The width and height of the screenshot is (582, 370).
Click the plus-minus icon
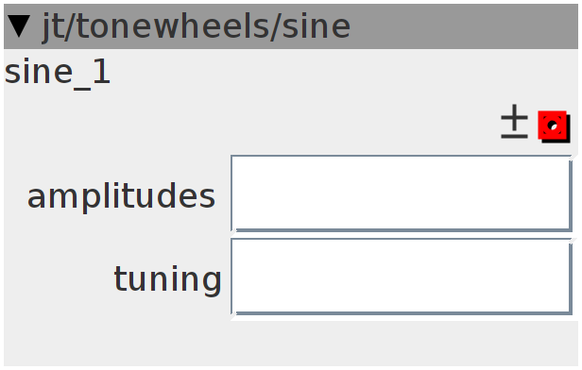[514, 122]
